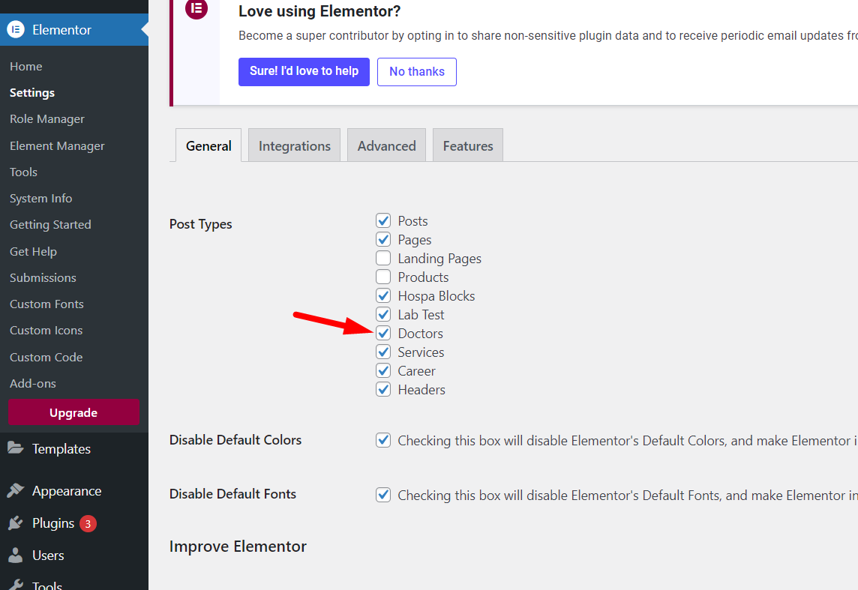
Task: Toggle the Disable Default Colors checkbox
Action: tap(383, 440)
